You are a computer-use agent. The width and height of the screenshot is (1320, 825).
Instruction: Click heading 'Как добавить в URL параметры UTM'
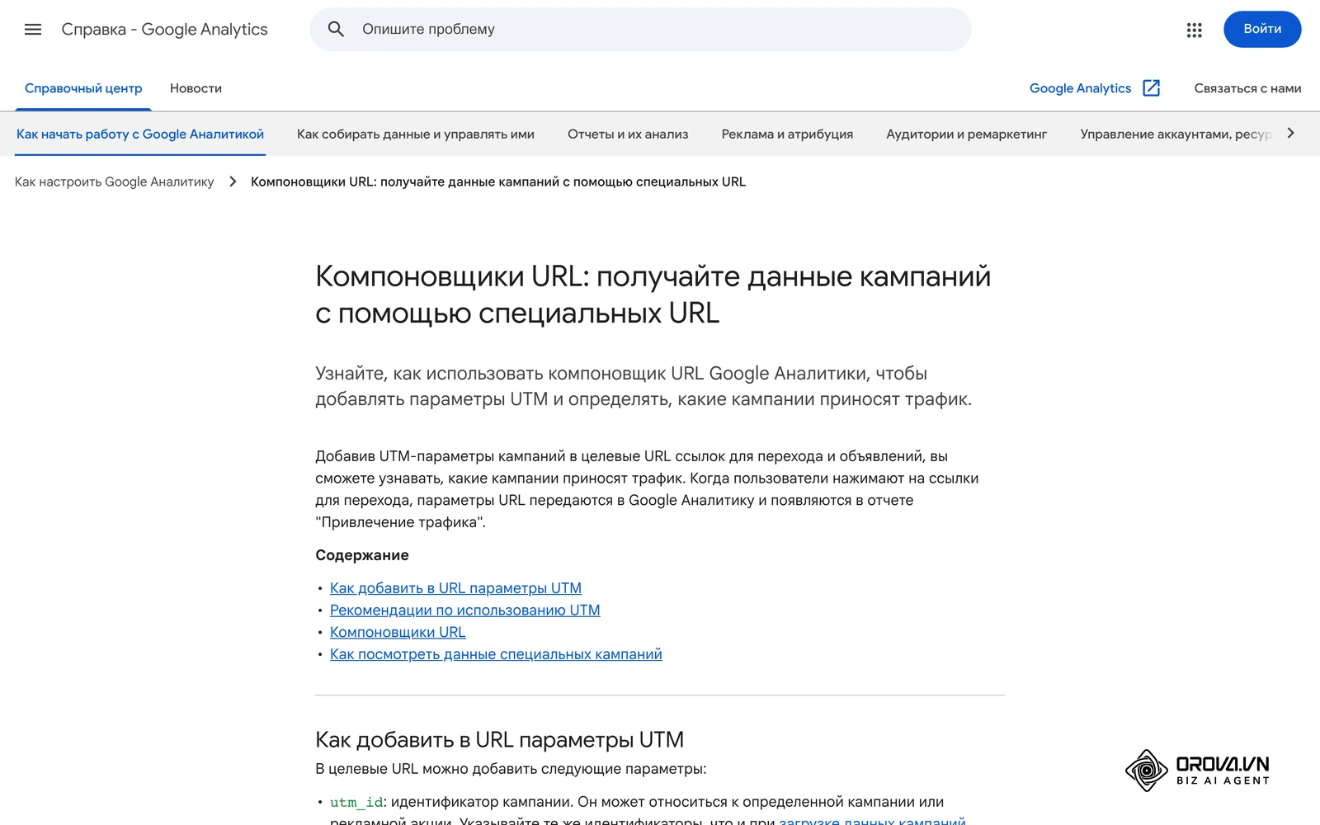(499, 740)
